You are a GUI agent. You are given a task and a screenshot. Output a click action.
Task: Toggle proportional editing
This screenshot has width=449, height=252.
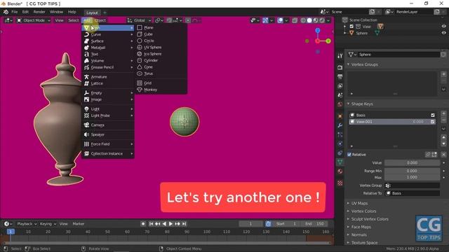tap(188, 20)
